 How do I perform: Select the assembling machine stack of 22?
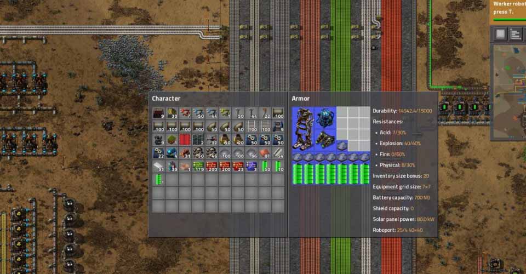[158, 153]
